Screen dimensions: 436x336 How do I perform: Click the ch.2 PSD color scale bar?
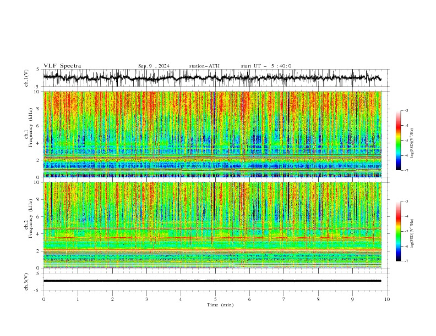click(x=398, y=231)
